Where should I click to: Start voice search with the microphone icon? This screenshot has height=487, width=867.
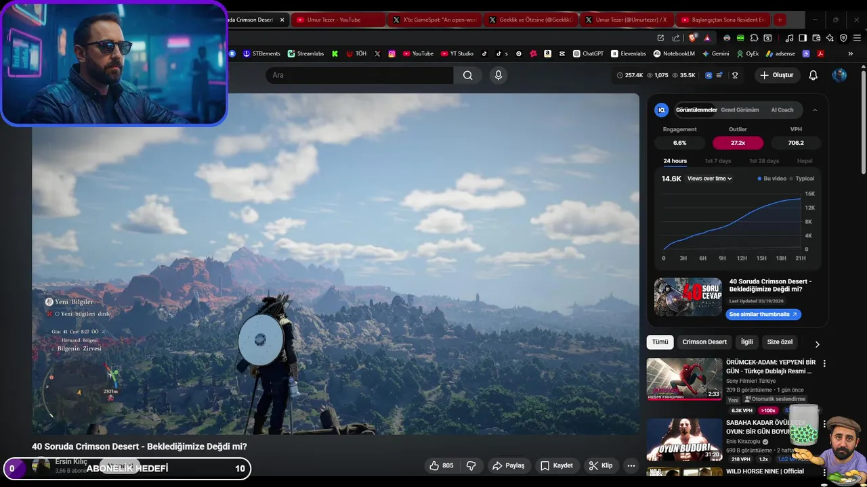coord(499,75)
